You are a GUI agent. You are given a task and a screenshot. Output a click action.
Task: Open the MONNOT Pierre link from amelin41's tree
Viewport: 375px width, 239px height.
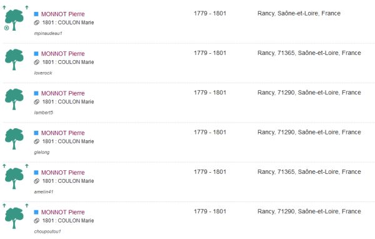tap(63, 173)
